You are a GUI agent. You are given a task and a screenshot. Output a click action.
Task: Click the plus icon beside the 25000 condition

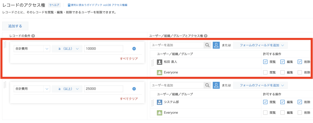pos(134,89)
